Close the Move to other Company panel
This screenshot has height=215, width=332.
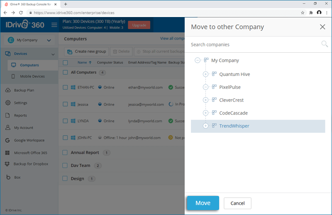point(322,27)
